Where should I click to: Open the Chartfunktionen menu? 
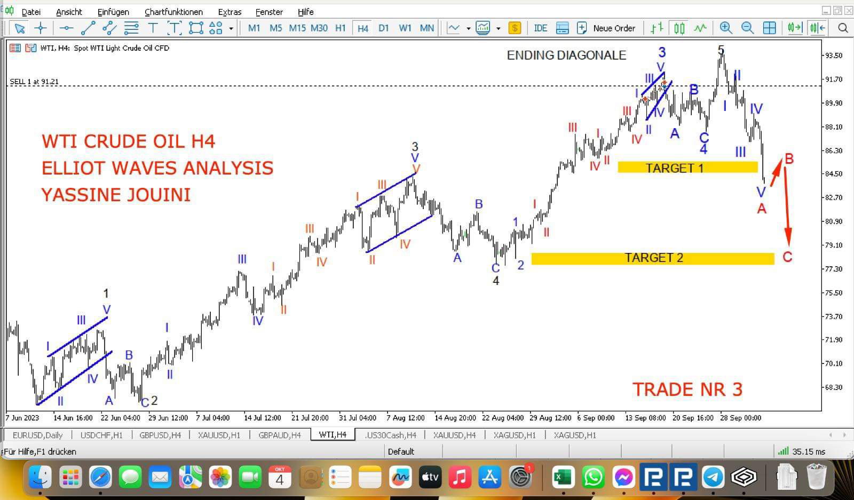click(173, 12)
